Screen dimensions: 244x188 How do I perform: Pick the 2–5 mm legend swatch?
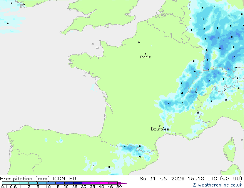[x=33, y=183]
